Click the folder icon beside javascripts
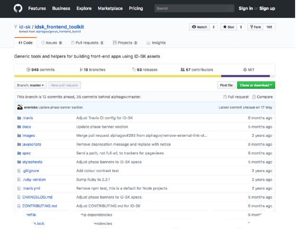Screen dimensions: 297x230 [x=19, y=144]
